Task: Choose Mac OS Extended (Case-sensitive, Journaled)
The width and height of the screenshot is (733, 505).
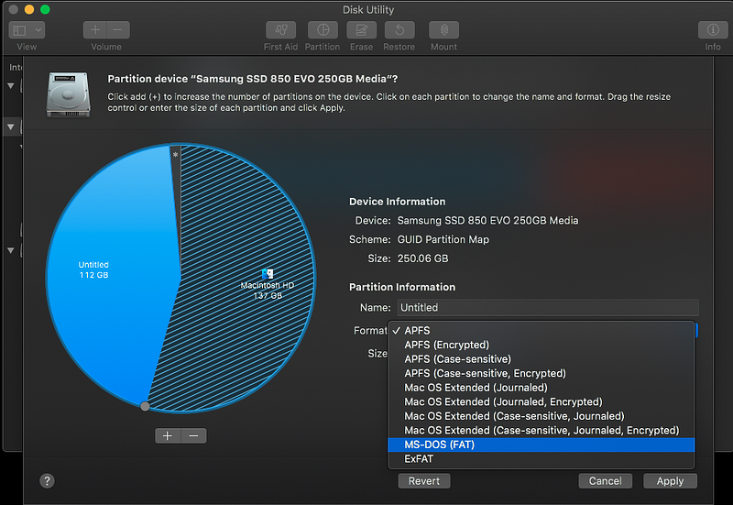Action: click(x=541, y=416)
